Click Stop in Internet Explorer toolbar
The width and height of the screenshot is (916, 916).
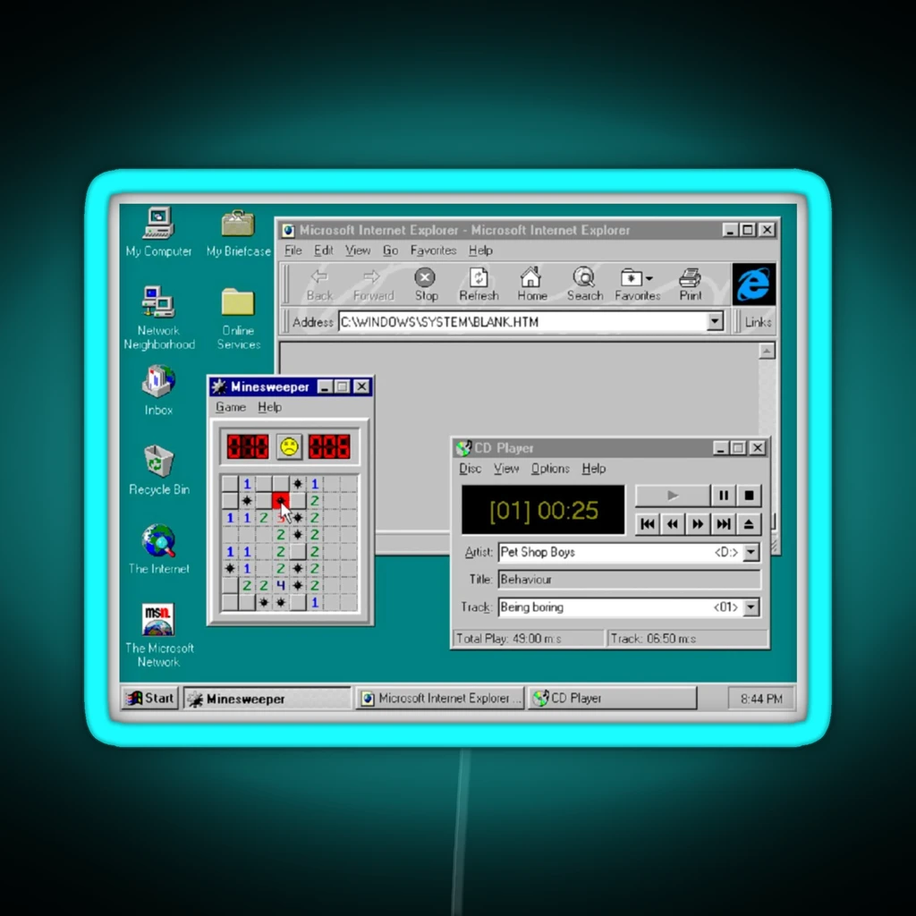(x=426, y=284)
